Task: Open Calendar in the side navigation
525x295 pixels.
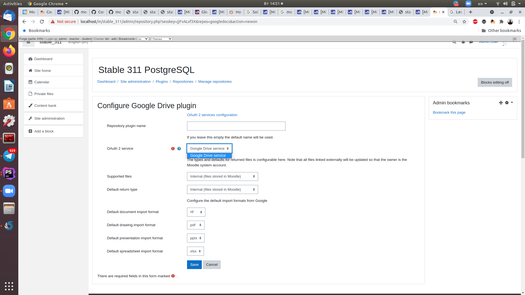Action: point(53,82)
